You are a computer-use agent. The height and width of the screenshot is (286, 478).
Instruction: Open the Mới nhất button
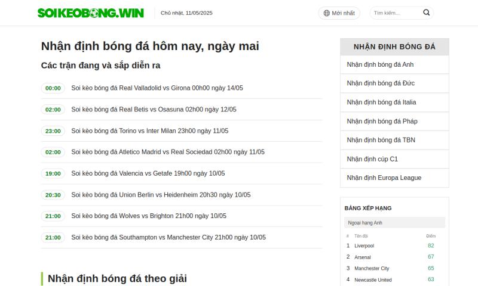point(339,13)
